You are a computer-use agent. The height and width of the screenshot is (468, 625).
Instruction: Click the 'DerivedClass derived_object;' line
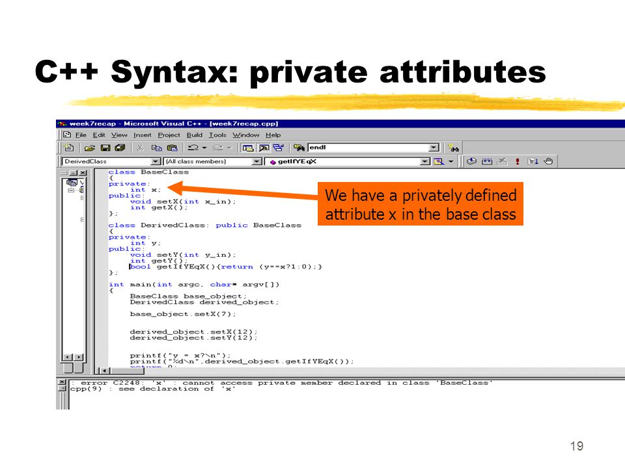click(x=204, y=302)
